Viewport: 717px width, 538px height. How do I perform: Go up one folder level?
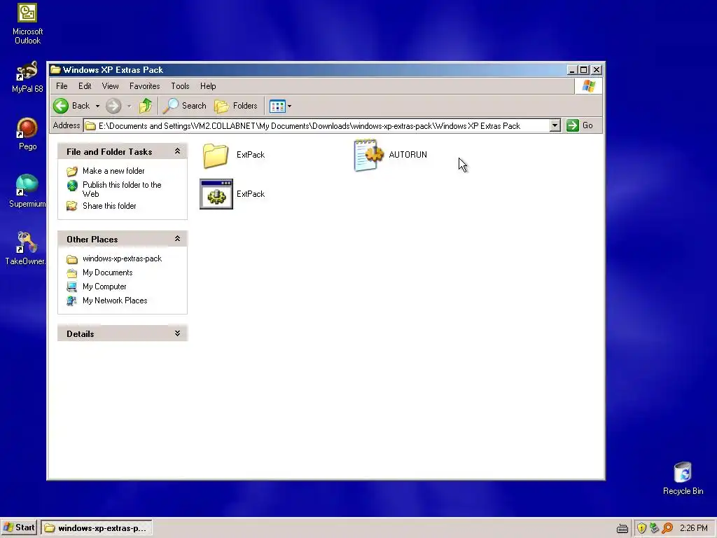tap(146, 106)
